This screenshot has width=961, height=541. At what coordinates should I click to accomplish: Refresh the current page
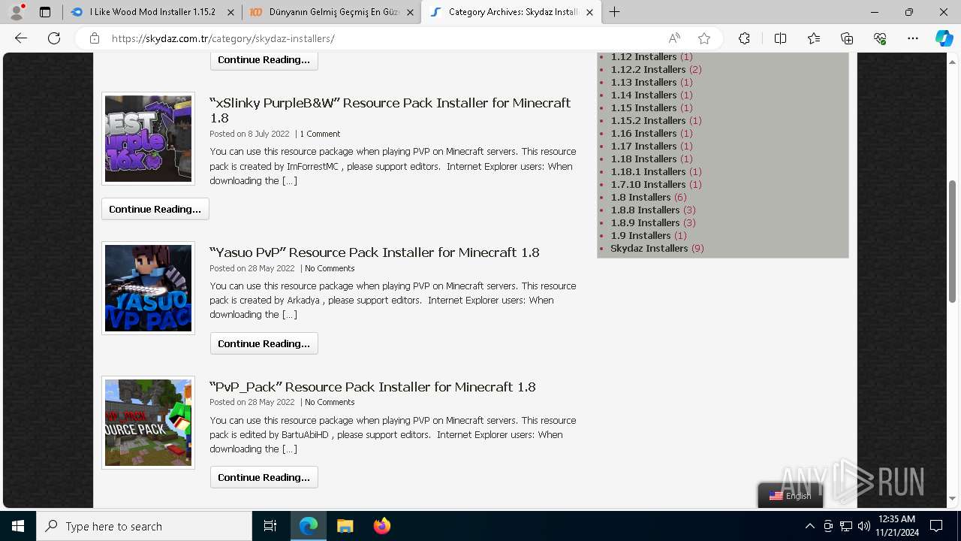pos(54,38)
